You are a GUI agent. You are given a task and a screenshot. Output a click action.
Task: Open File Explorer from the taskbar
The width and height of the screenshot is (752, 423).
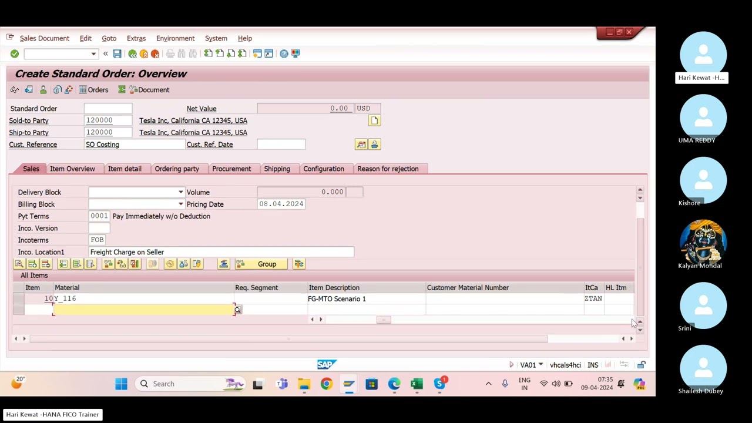click(x=304, y=384)
